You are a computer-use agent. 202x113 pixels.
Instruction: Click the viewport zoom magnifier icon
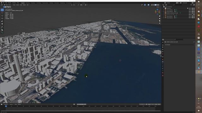point(160,16)
